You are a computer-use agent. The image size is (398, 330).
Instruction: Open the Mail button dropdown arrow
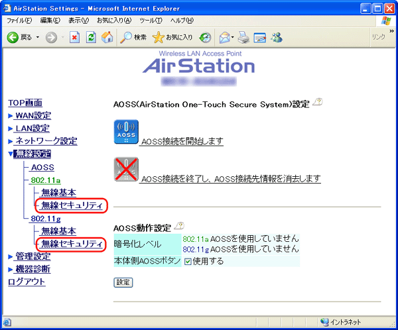[x=233, y=38]
